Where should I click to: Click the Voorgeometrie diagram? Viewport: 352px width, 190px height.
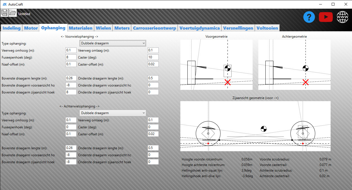(216, 65)
